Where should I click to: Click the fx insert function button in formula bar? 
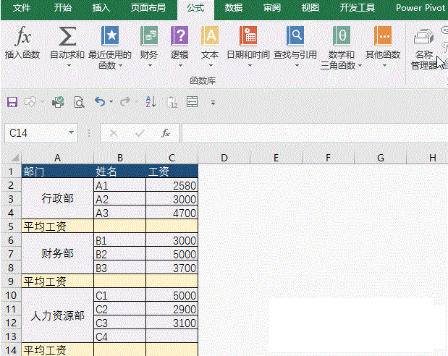point(166,133)
